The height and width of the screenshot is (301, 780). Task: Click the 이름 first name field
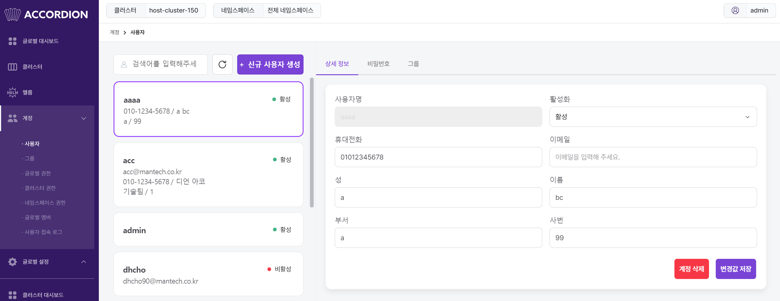[653, 197]
